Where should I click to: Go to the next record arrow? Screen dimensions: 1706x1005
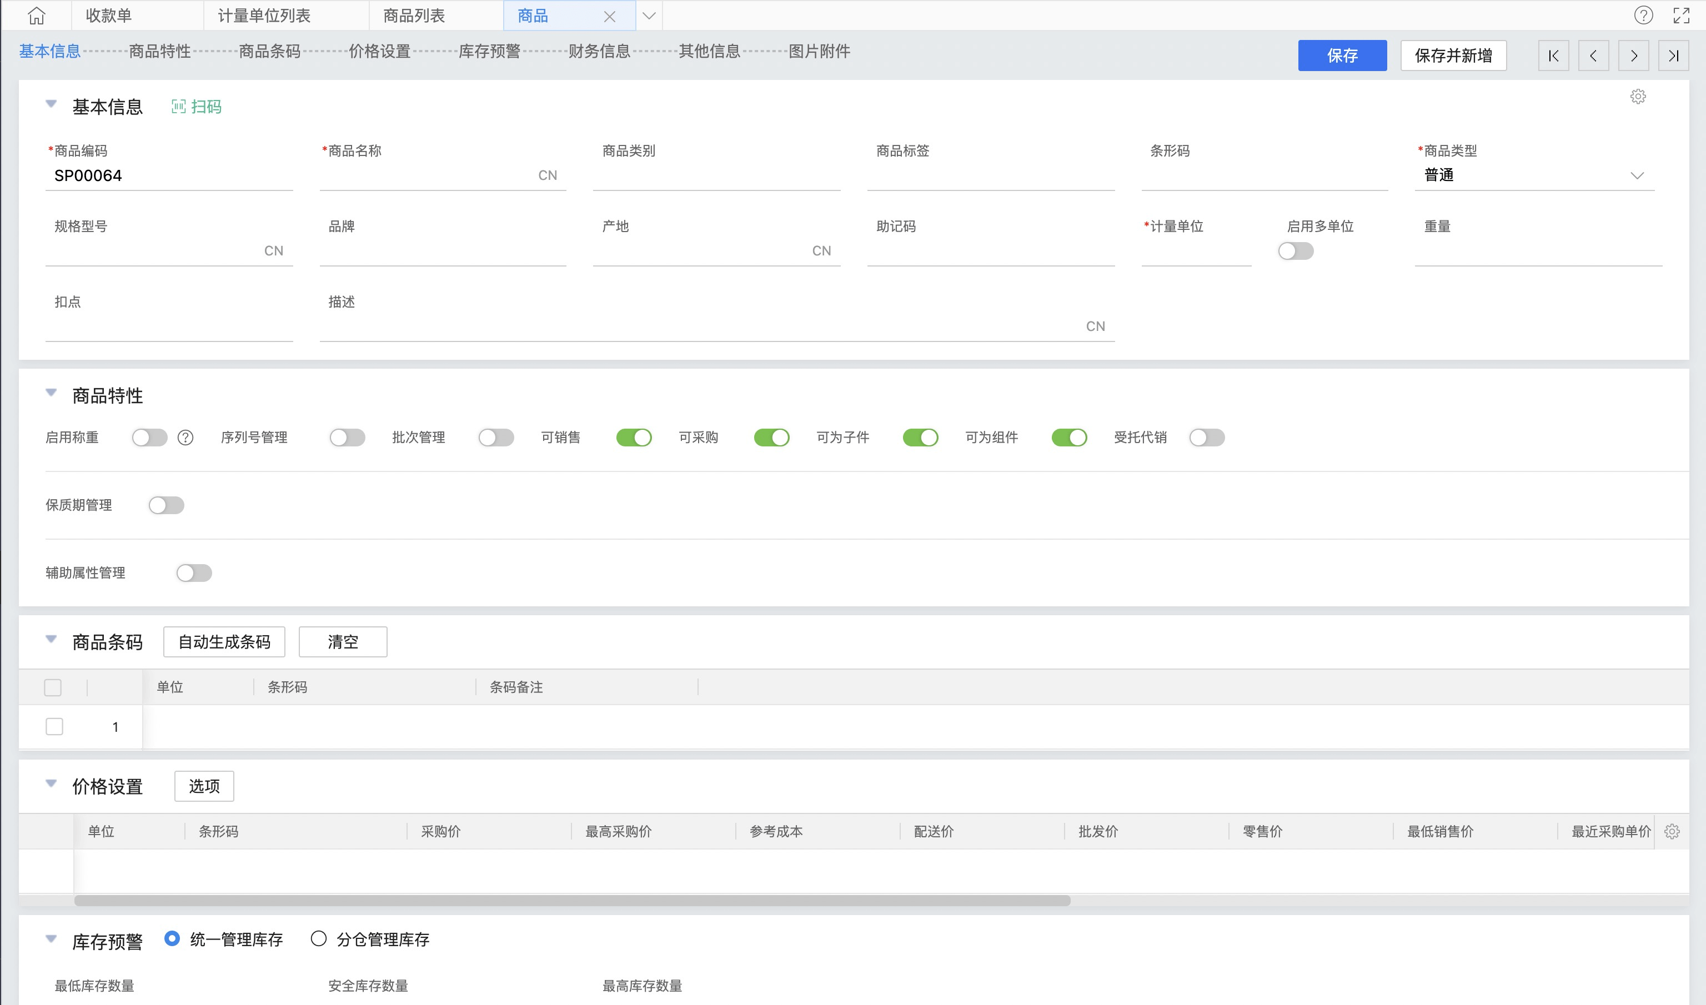click(x=1634, y=56)
